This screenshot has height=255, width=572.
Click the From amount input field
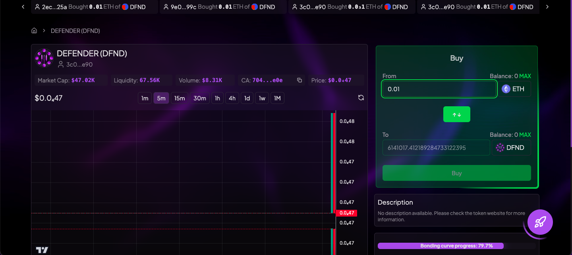coord(439,89)
